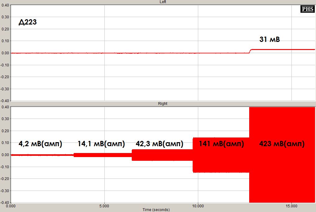This screenshot has height=212, width=316.
Task: Select the Right channel header
Action: coord(163,103)
